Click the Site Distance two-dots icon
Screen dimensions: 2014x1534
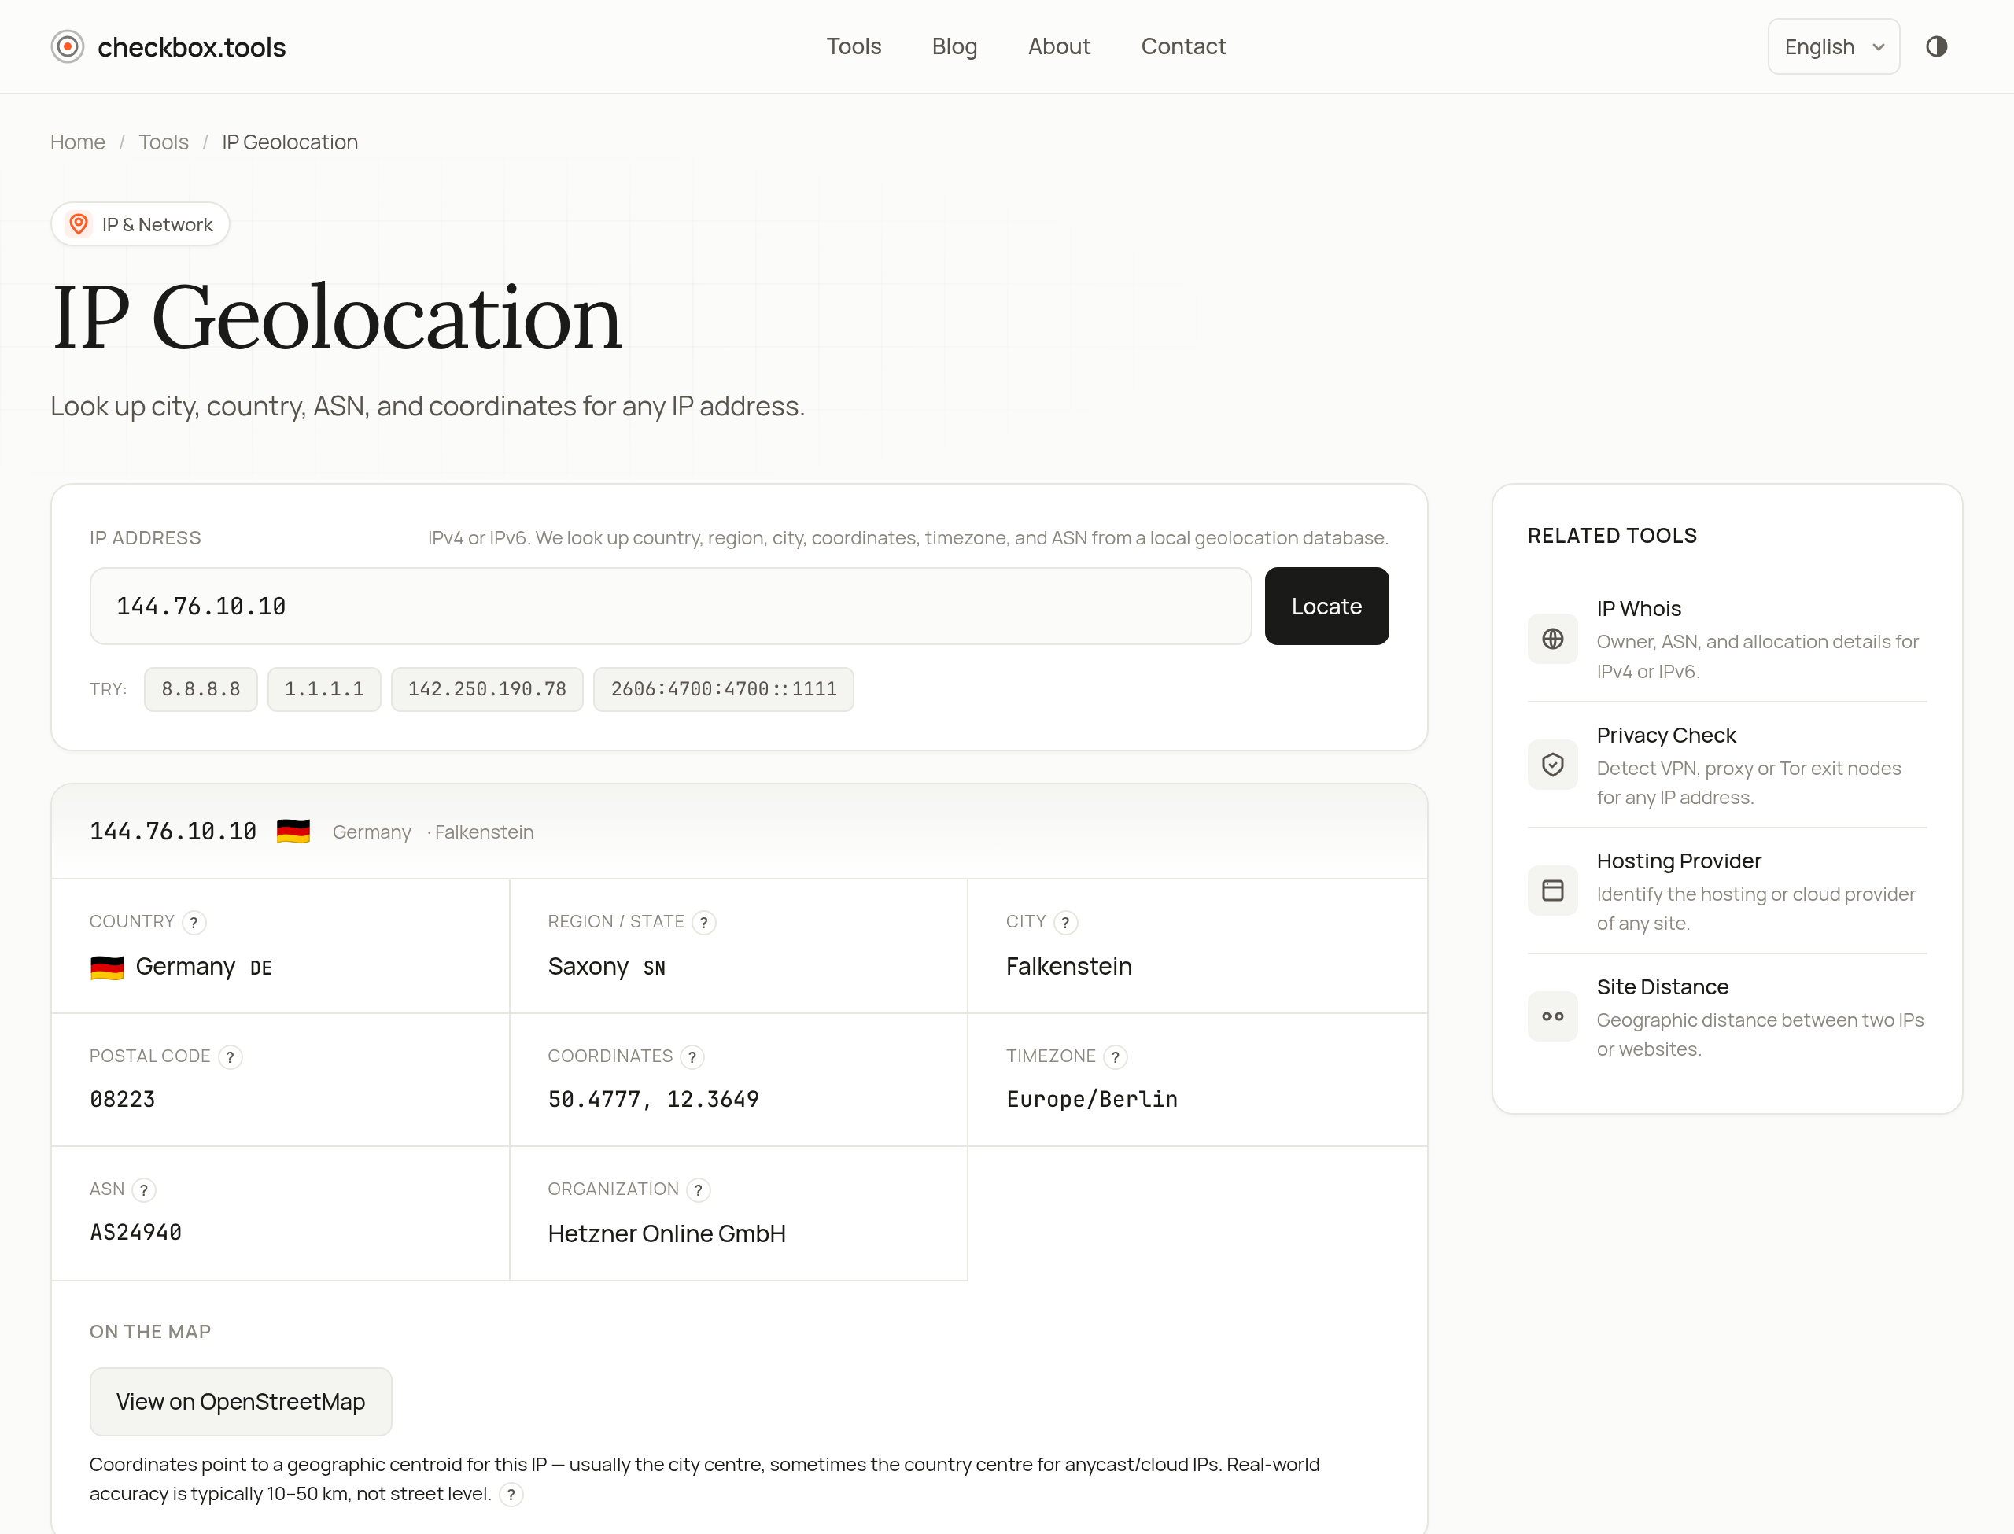pos(1552,1017)
